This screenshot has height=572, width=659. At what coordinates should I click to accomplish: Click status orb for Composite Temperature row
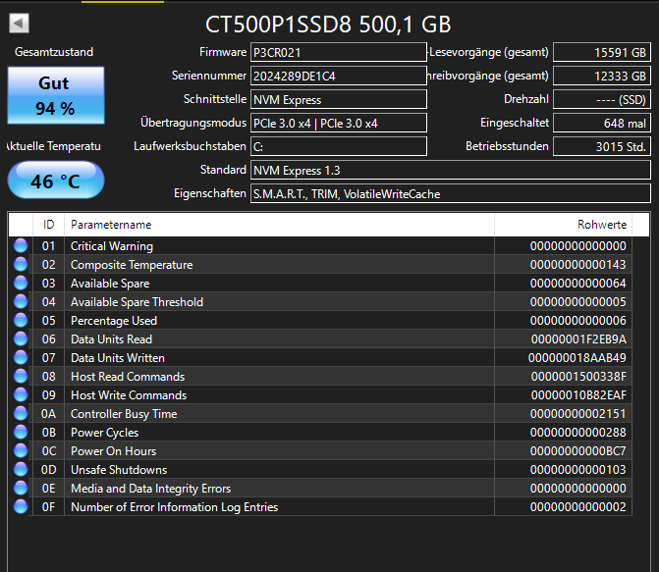tap(21, 265)
